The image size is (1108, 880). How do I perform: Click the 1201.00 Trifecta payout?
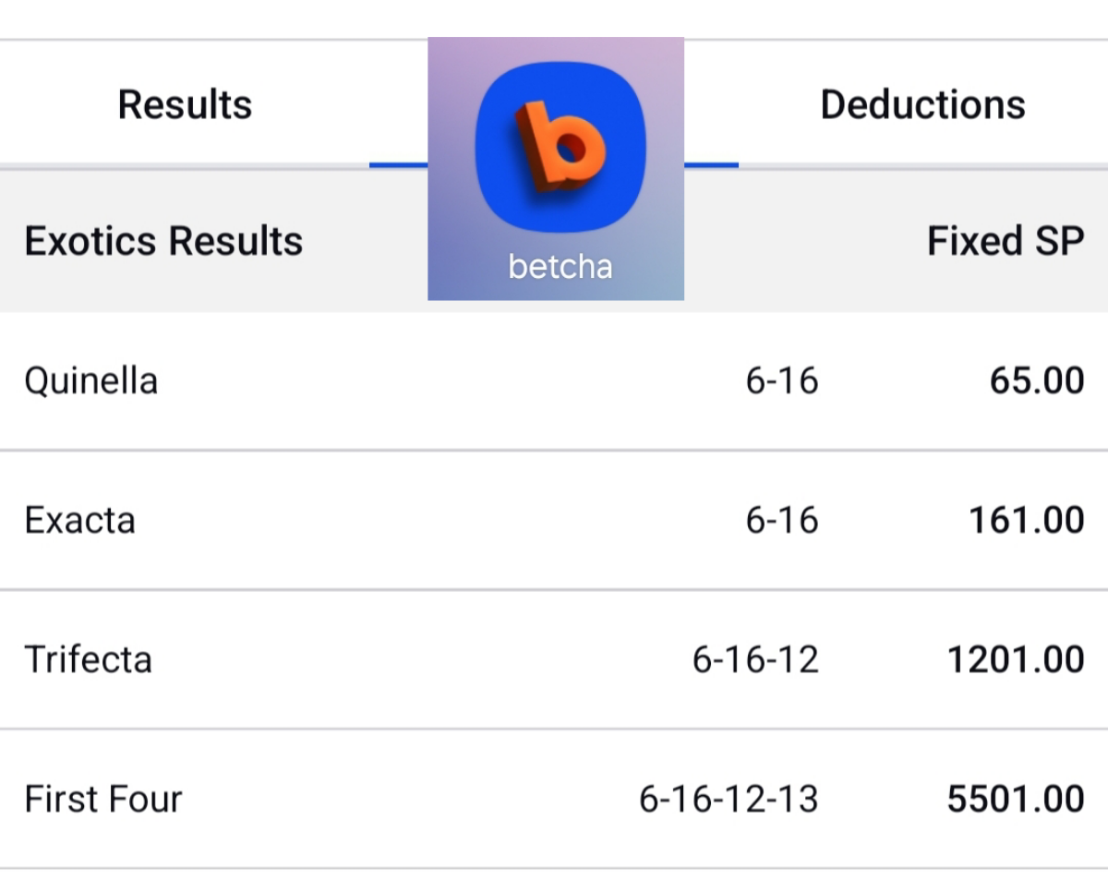pyautogui.click(x=1015, y=660)
